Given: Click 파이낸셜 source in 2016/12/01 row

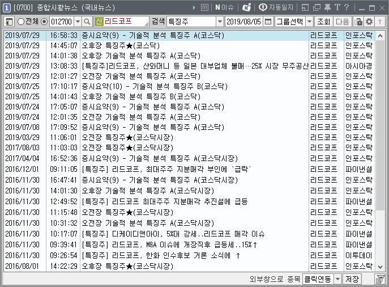Looking at the screenshot, I should 359,170.
